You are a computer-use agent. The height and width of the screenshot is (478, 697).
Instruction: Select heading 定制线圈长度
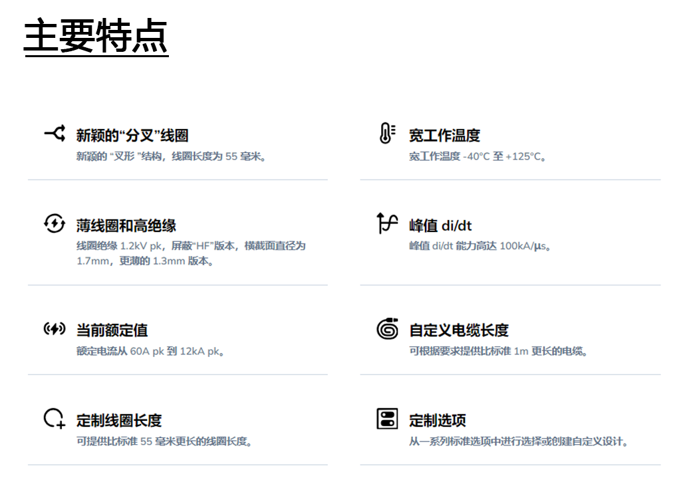tap(119, 421)
